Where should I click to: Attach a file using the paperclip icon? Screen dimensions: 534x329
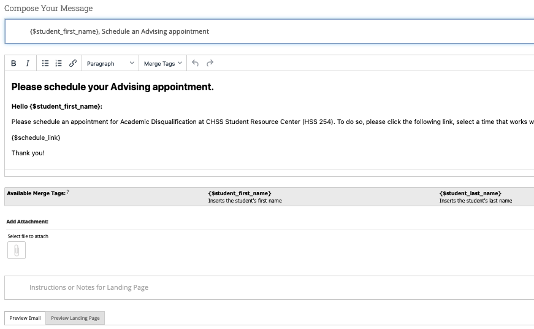17,250
